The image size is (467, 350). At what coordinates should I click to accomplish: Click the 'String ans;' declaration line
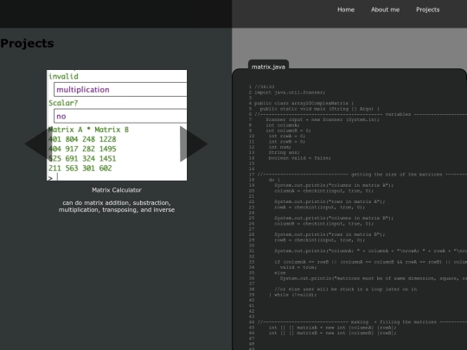(285, 152)
